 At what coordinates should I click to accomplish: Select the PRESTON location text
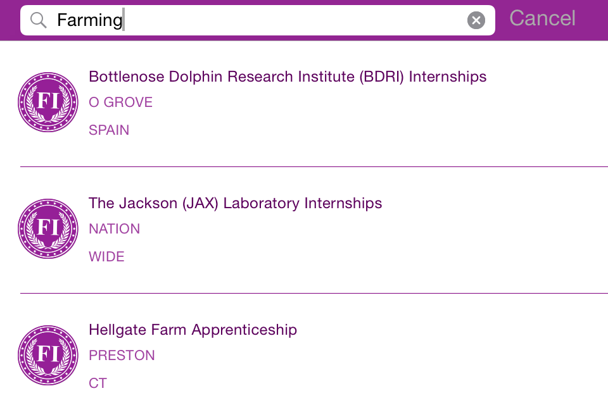click(122, 356)
